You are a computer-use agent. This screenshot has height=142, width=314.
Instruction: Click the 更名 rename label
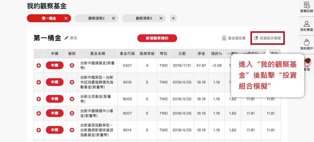pos(73,38)
